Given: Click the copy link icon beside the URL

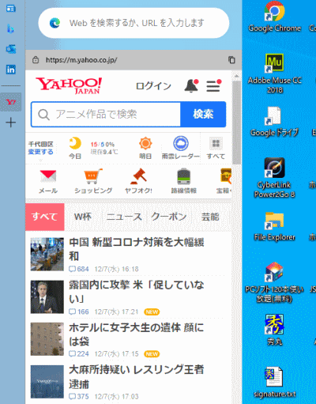Looking at the screenshot, I should [x=231, y=60].
